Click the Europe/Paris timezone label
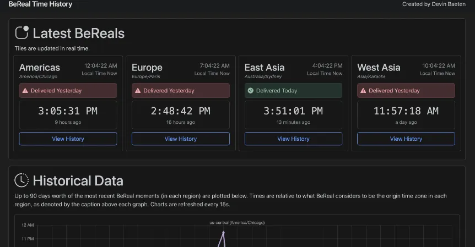The height and width of the screenshot is (247, 475). coord(145,76)
